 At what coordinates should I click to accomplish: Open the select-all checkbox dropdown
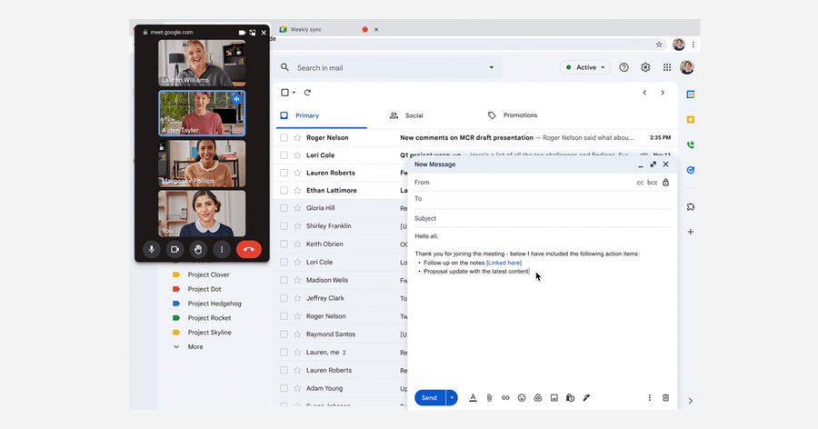(x=294, y=93)
